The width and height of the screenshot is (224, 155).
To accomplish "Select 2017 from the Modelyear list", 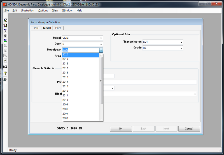I will (x=65, y=68).
